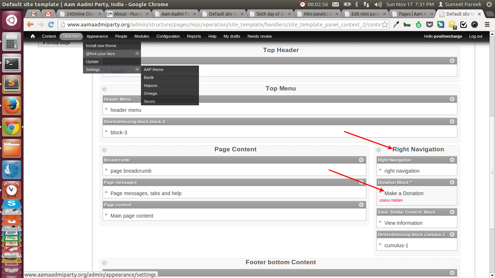
Task: Open Right Navigation region gear menu
Action: pos(379,150)
